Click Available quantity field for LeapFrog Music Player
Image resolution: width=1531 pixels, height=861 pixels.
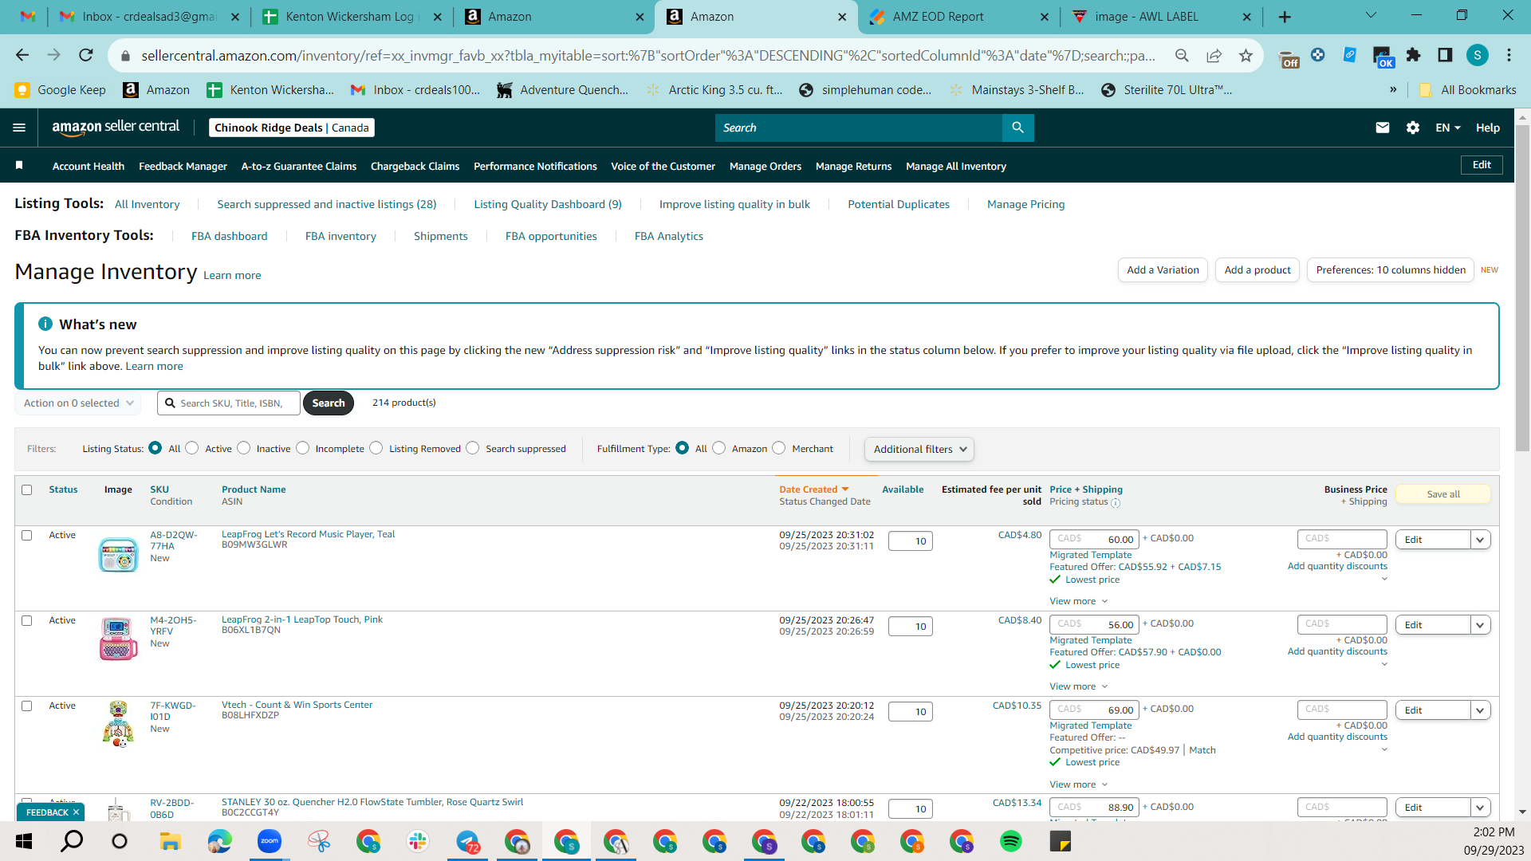tap(911, 541)
